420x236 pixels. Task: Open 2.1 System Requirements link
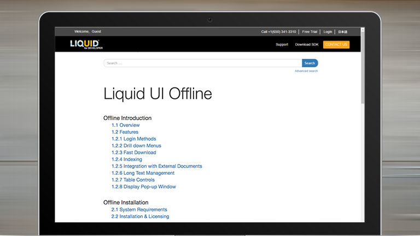tap(139, 210)
